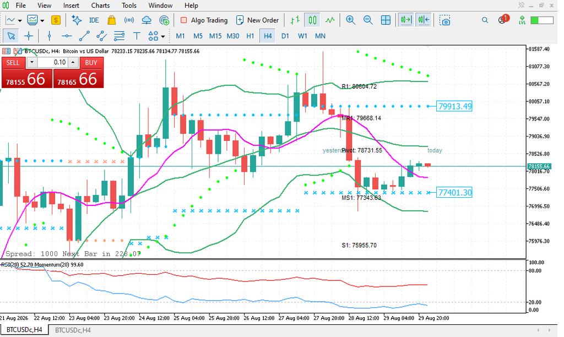This screenshot has width=564, height=337.
Task: Switch timeframe to M15
Action: pyautogui.click(x=215, y=36)
